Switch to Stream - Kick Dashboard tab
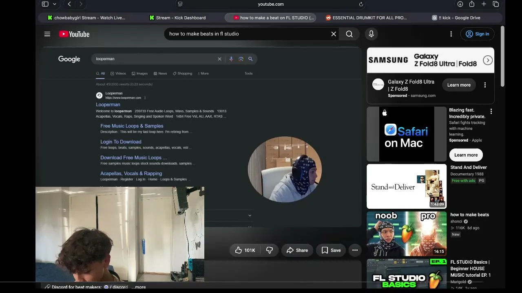Viewport: 522px width, 293px height. [178, 18]
